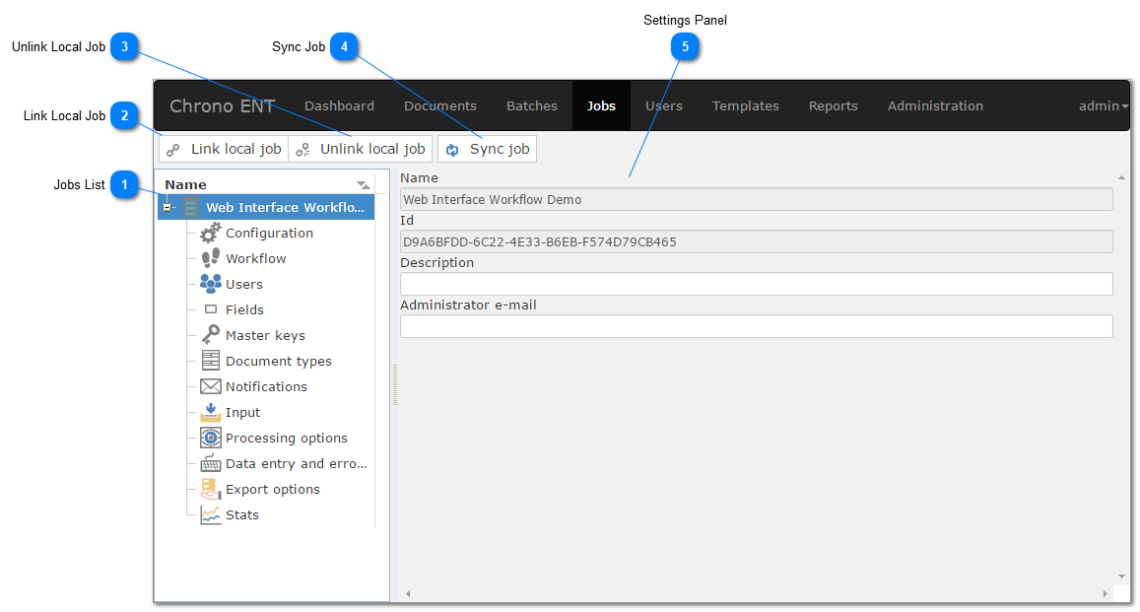
Task: Click the Web Interface Workflow job icon
Action: click(x=191, y=207)
